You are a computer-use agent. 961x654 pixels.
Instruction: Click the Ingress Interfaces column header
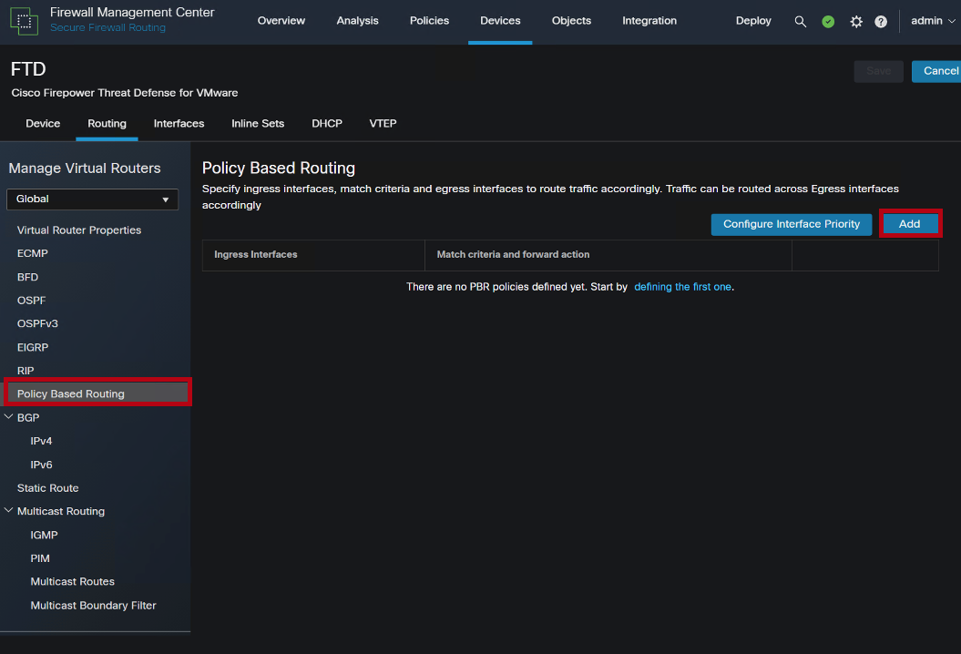point(256,254)
